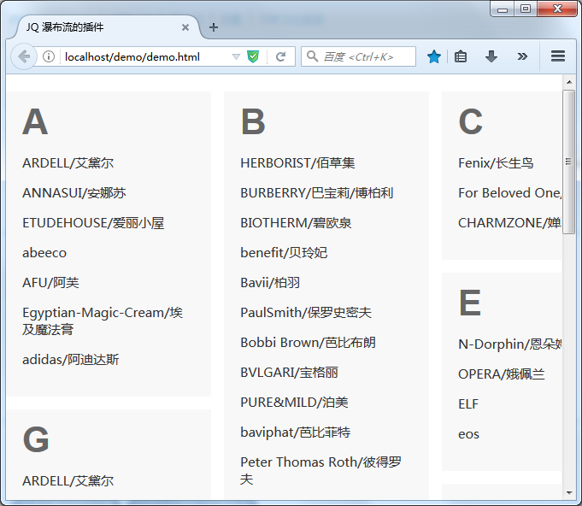Click scrollbar up arrow
582x506 pixels.
pos(569,82)
